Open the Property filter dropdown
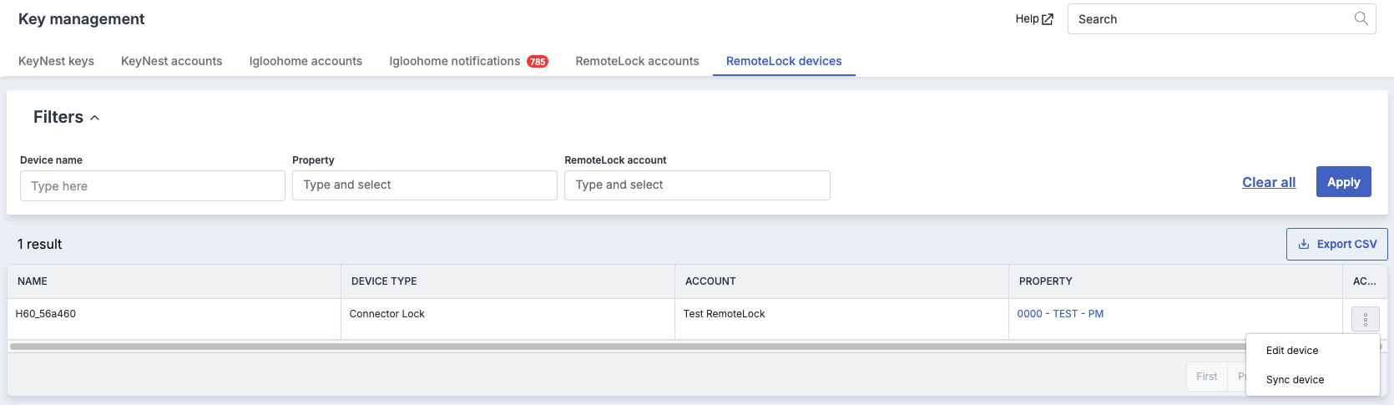The height and width of the screenshot is (405, 1394). [x=425, y=185]
